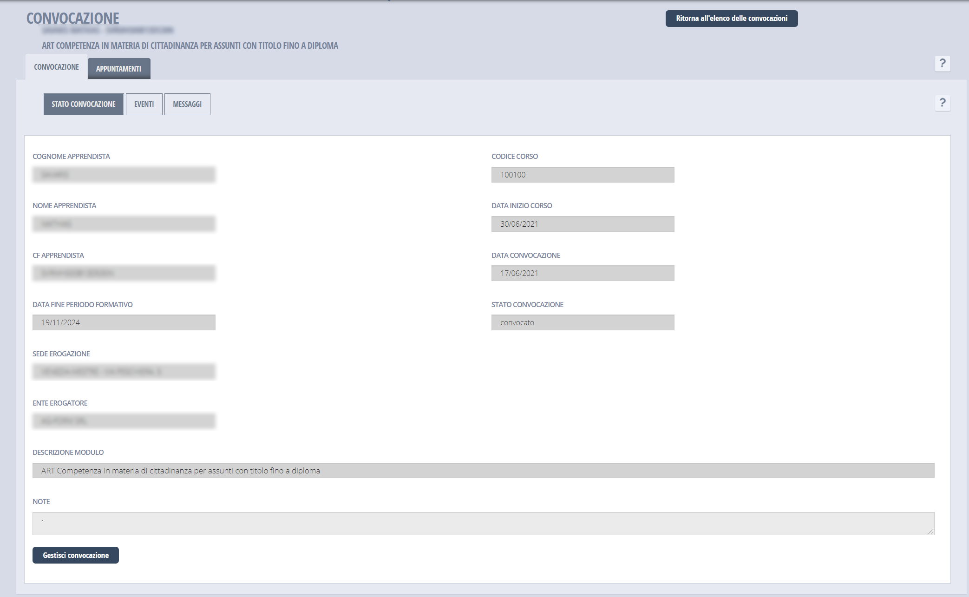Click the Descrizione Modulo text field
Image resolution: width=969 pixels, height=597 pixels.
click(483, 471)
